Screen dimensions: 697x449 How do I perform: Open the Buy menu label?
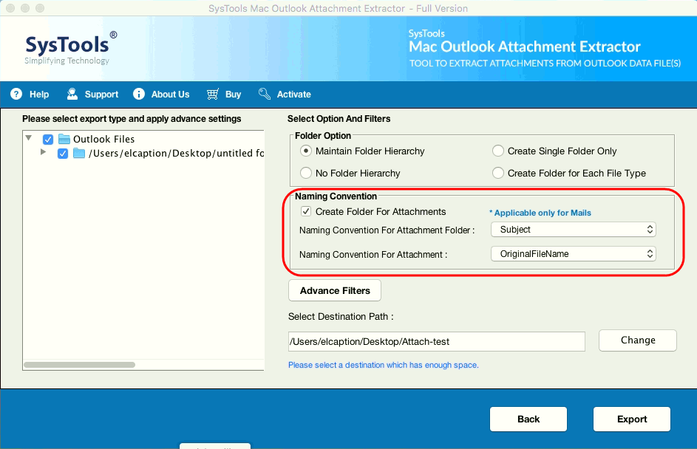pyautogui.click(x=233, y=94)
